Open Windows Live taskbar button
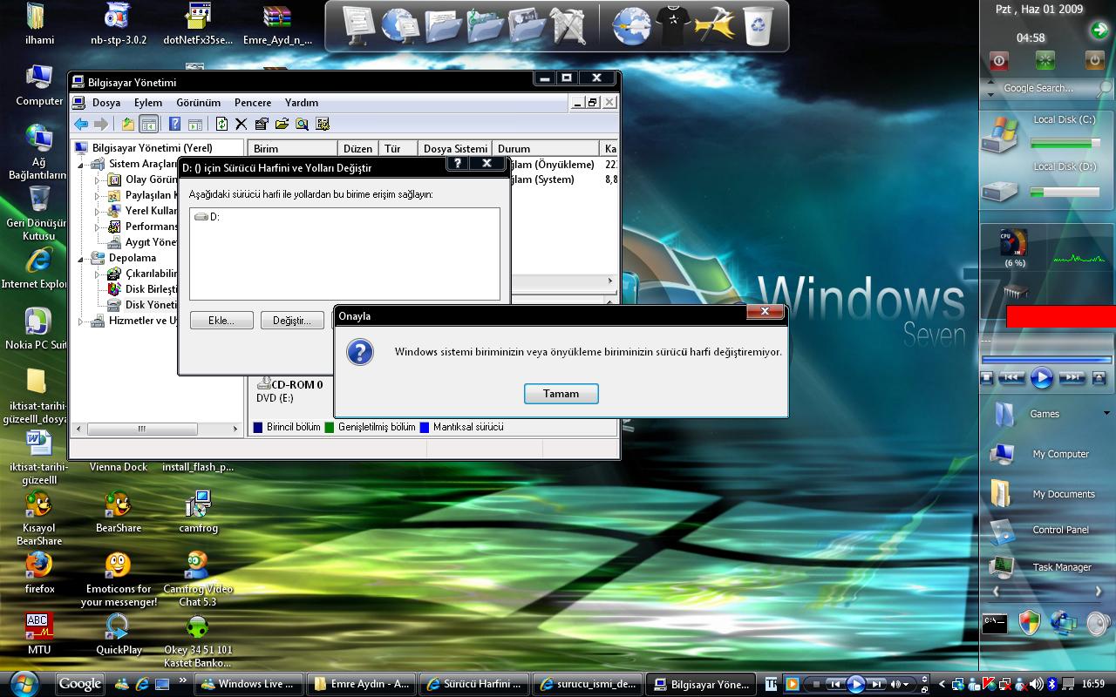 pos(249,684)
